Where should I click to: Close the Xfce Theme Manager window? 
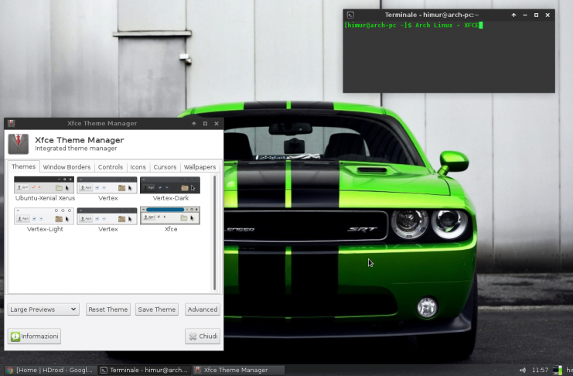[x=217, y=124]
